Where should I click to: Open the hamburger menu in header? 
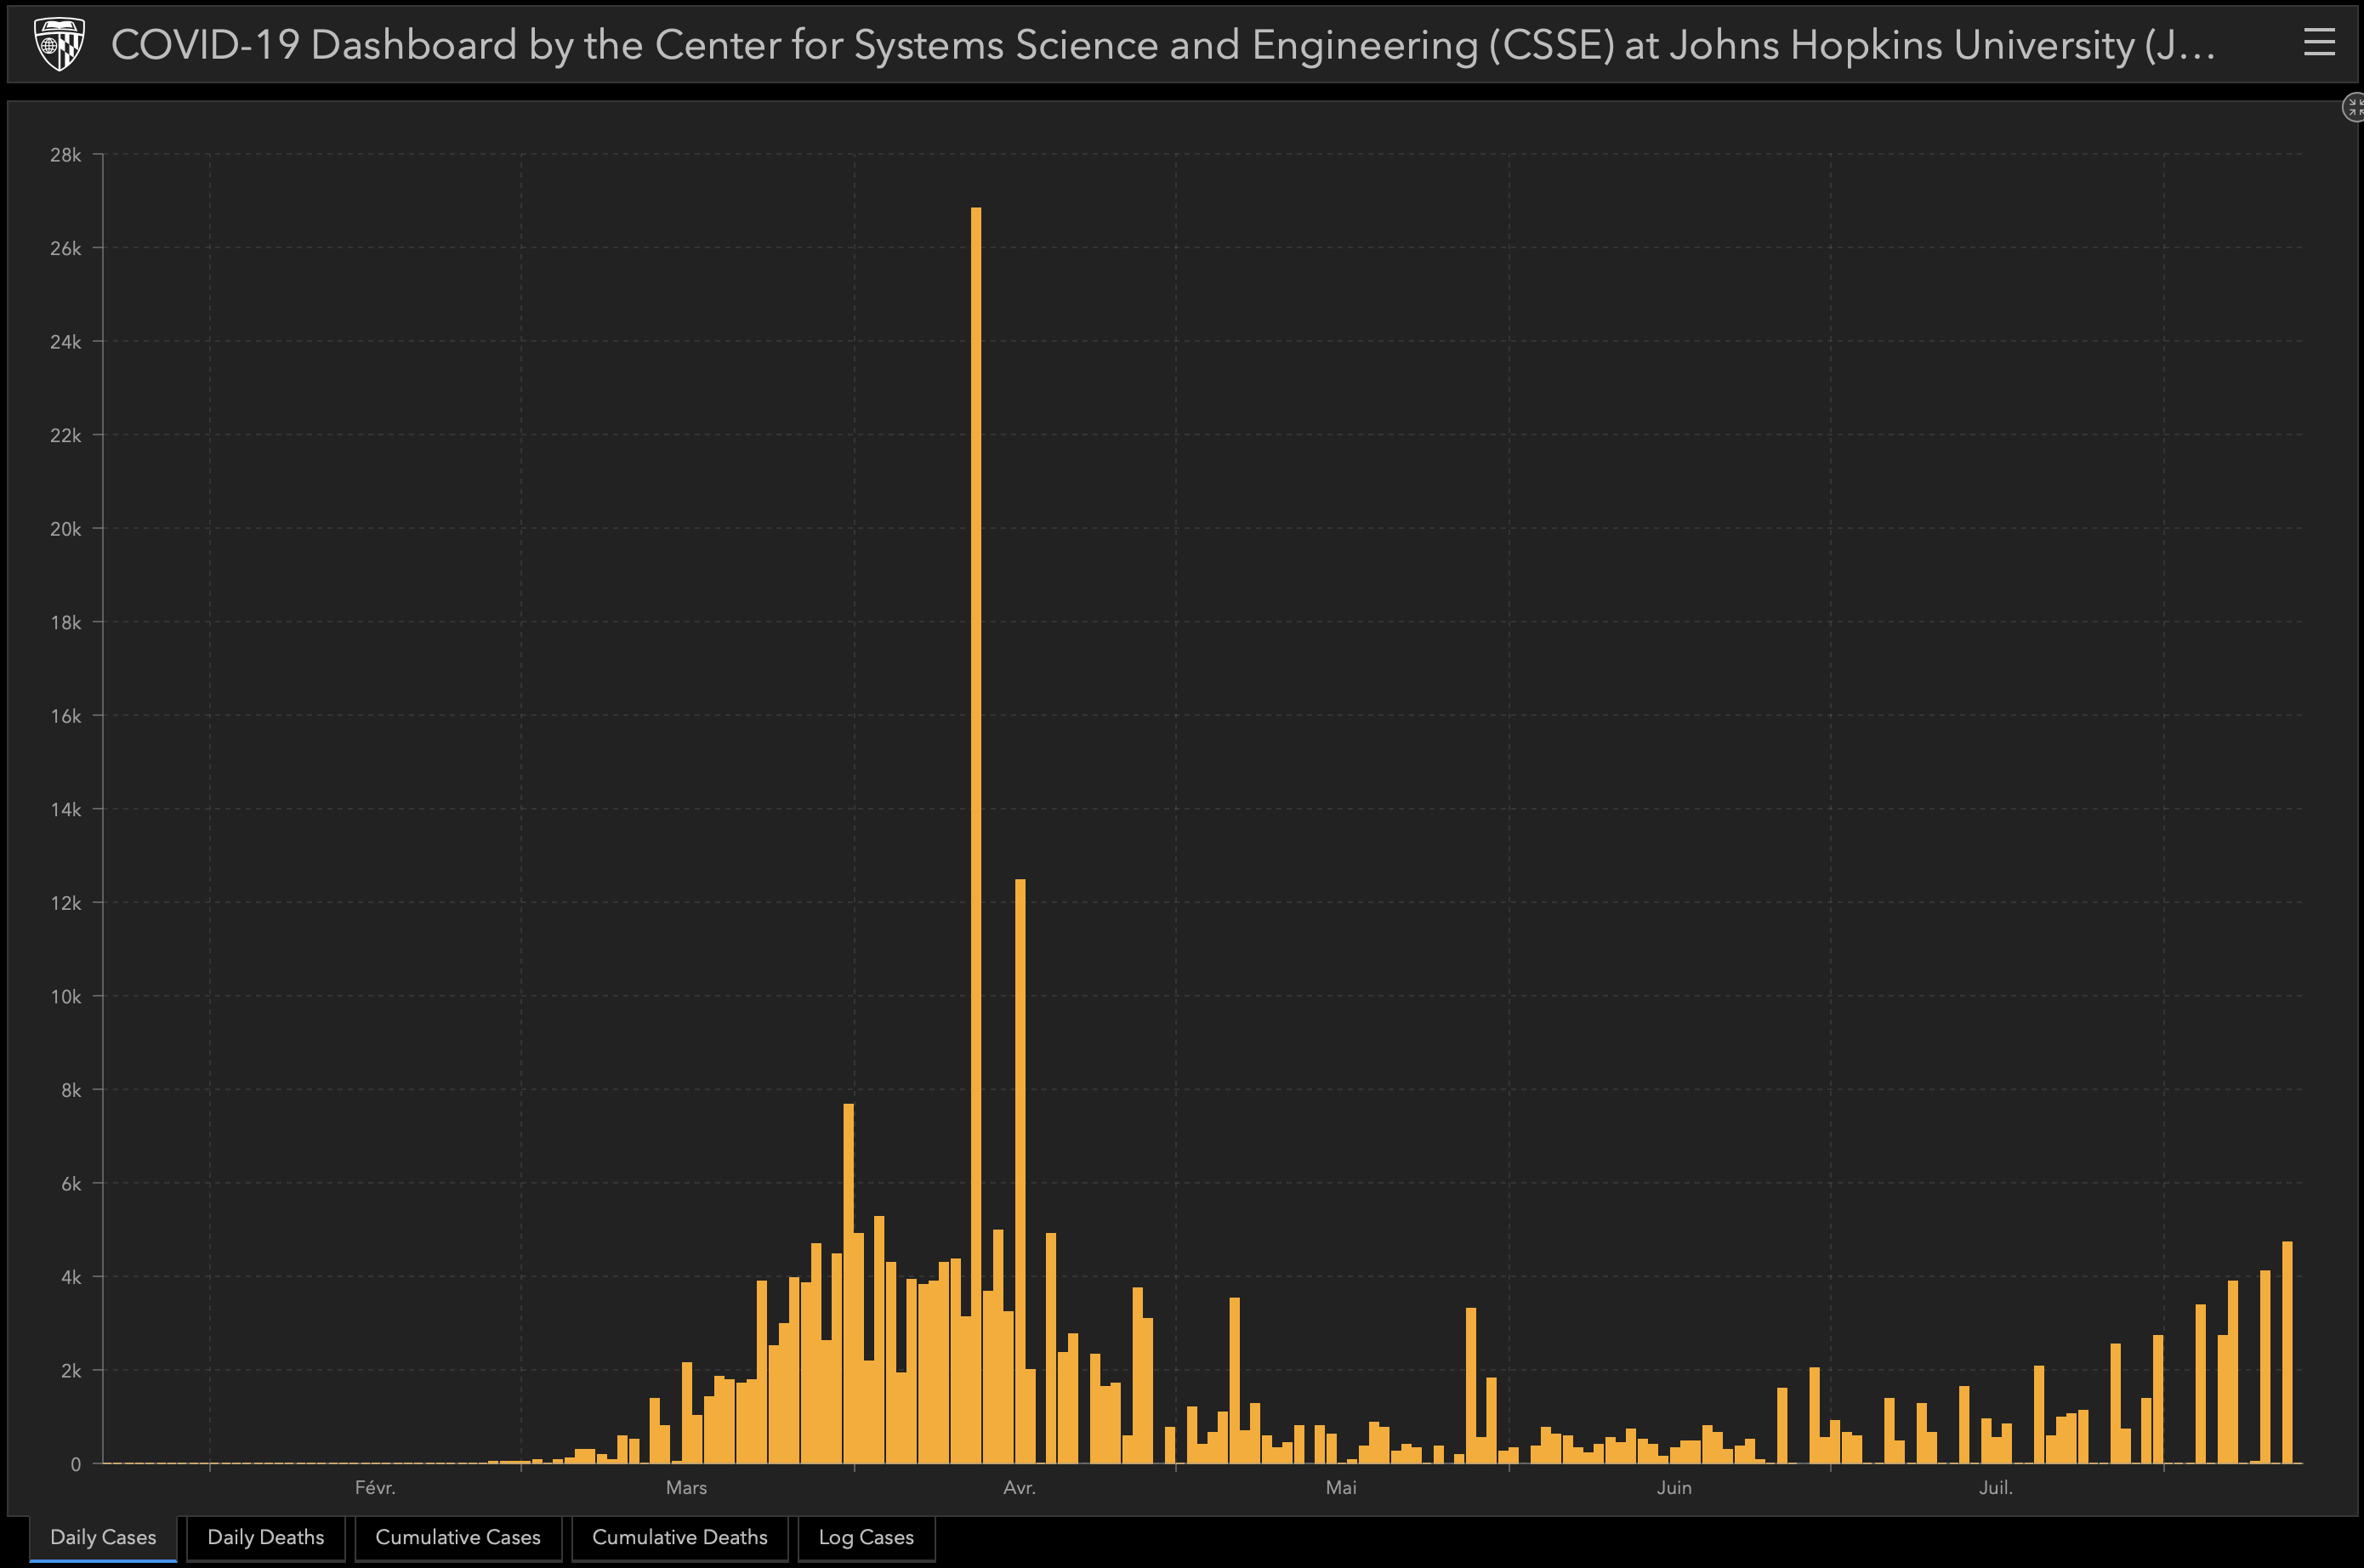(x=2319, y=42)
